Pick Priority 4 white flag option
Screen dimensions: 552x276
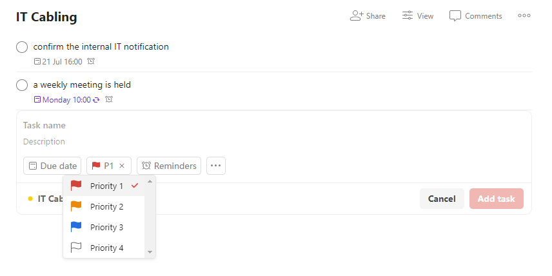[106, 248]
